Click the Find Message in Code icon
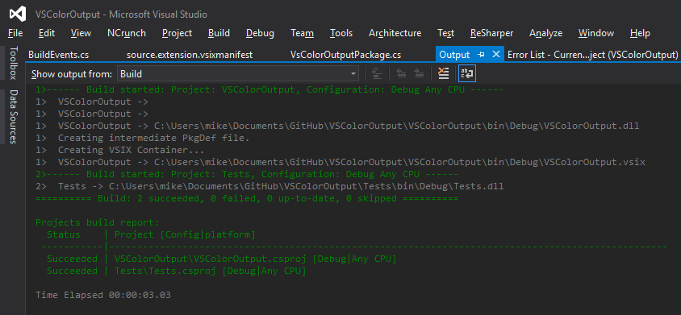Viewport: 681px width, 315px height. click(x=377, y=74)
